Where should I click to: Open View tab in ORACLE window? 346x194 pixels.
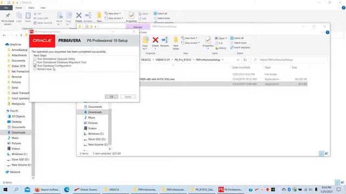click(x=43, y=8)
